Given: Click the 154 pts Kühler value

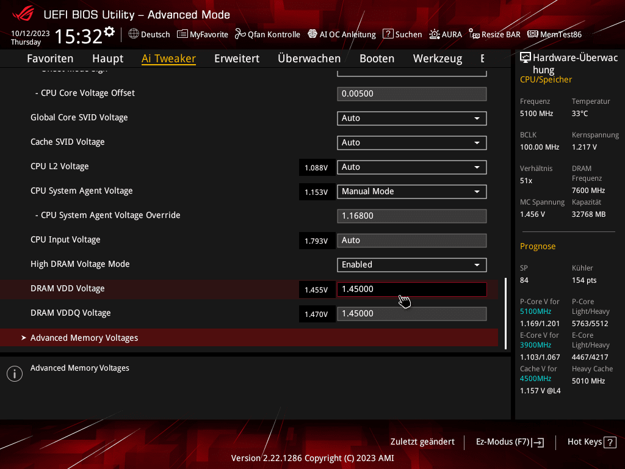Looking at the screenshot, I should 584,280.
